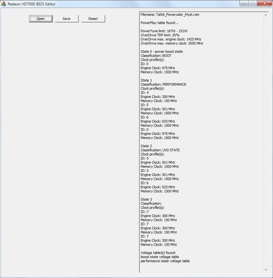The image size is (273, 278).
Task: Click the 'boost state voltage table' line
Action: click(160, 257)
